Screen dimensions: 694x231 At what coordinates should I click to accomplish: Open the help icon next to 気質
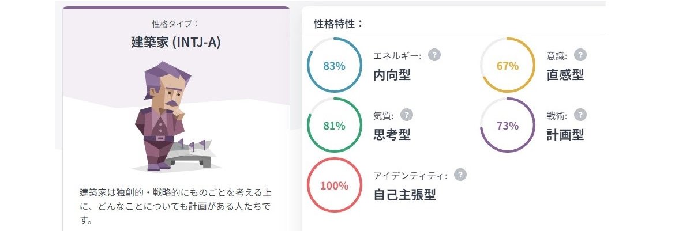pyautogui.click(x=407, y=115)
